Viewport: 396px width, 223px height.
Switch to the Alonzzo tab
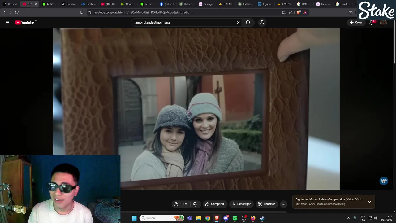[x=128, y=4]
